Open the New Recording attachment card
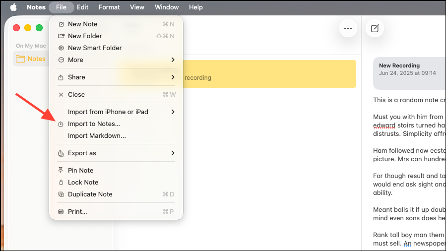The height and width of the screenshot is (251, 446). click(x=409, y=73)
